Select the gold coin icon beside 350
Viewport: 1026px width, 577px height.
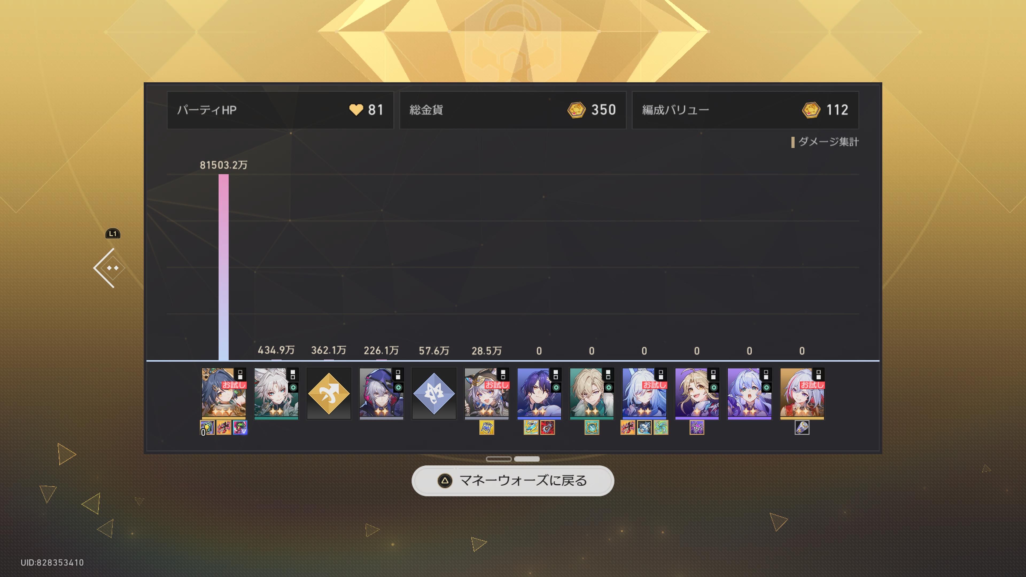tap(576, 110)
